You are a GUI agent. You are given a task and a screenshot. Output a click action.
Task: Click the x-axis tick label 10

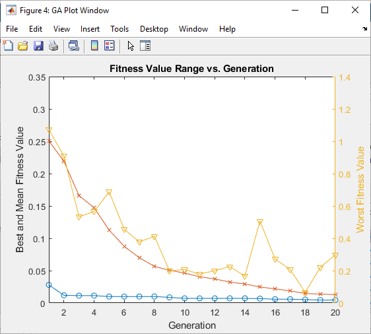(x=185, y=313)
